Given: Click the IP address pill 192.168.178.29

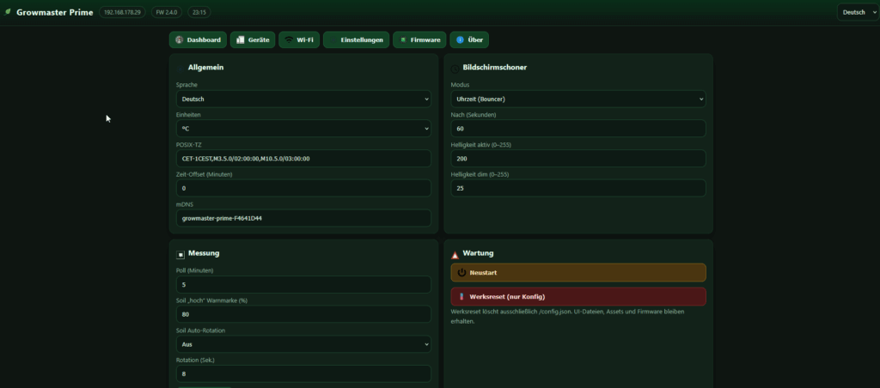Looking at the screenshot, I should point(122,12).
